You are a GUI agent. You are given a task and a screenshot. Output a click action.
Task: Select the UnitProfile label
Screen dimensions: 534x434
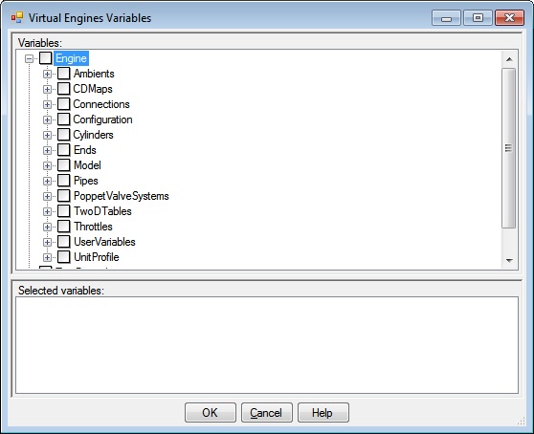coord(97,257)
